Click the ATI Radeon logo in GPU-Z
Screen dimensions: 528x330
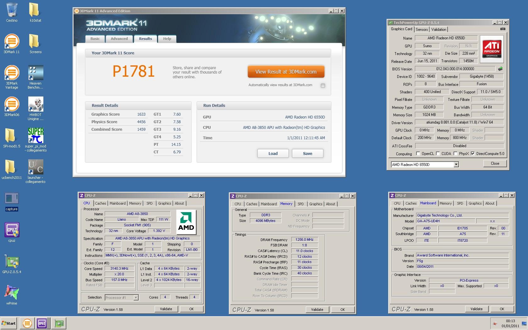coord(492,49)
